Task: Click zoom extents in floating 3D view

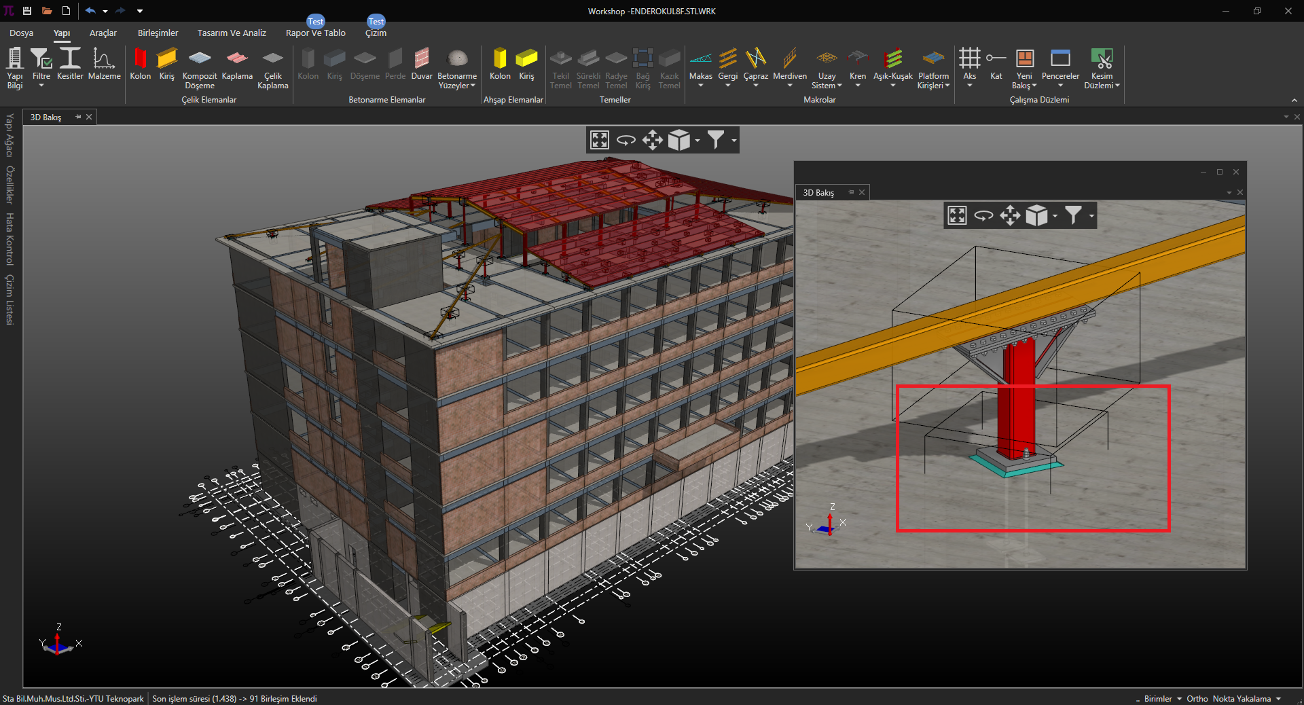Action: click(x=957, y=216)
